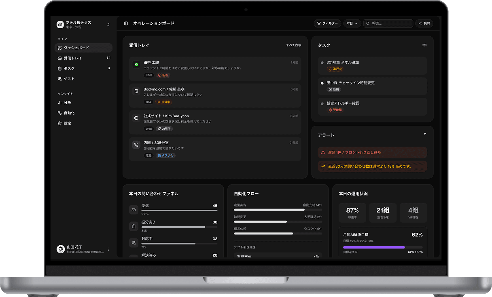Expand the ホテル桜テラス workspace switcher
Image resolution: width=492 pixels, height=297 pixels.
108,24
